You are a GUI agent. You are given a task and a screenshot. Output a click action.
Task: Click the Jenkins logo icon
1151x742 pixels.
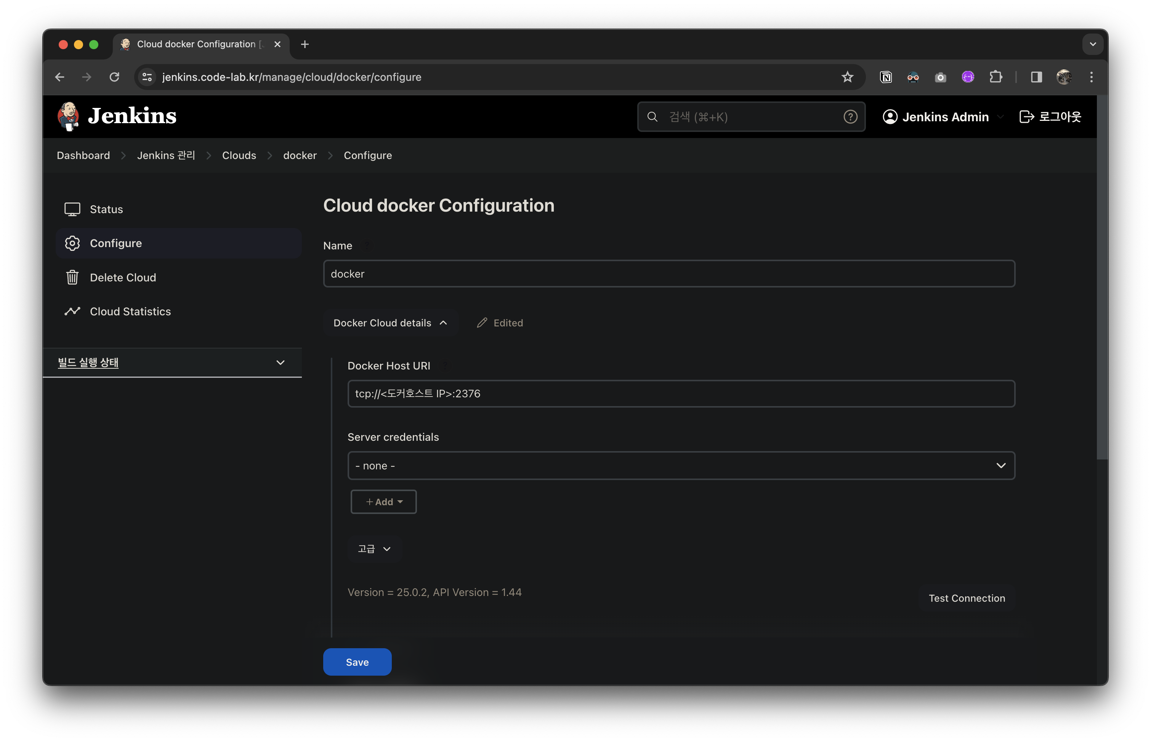tap(68, 116)
